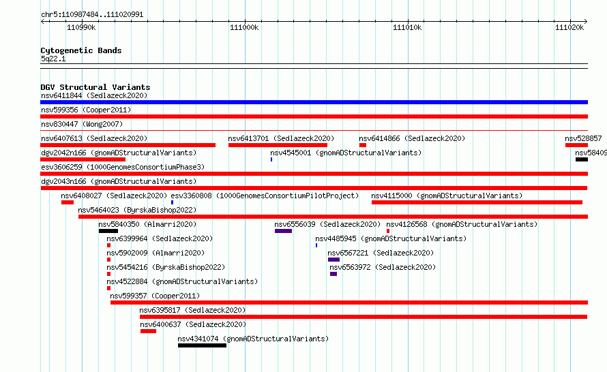Screen dimensions: 607x372
Task: Click dgv2042n166 (gnomADStructuralVariants) label
Action: pos(119,153)
